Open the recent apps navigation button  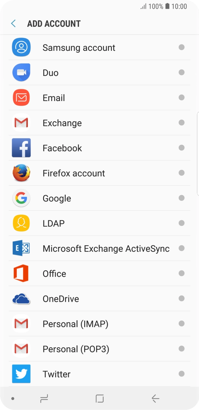[44, 399]
